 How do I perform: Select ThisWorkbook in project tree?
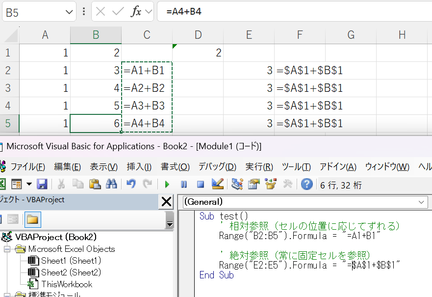tap(67, 284)
